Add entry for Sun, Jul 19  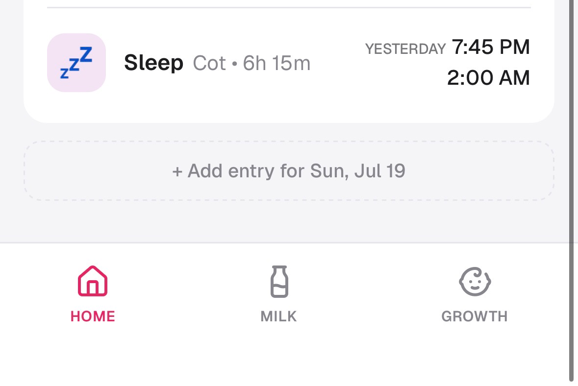click(289, 171)
